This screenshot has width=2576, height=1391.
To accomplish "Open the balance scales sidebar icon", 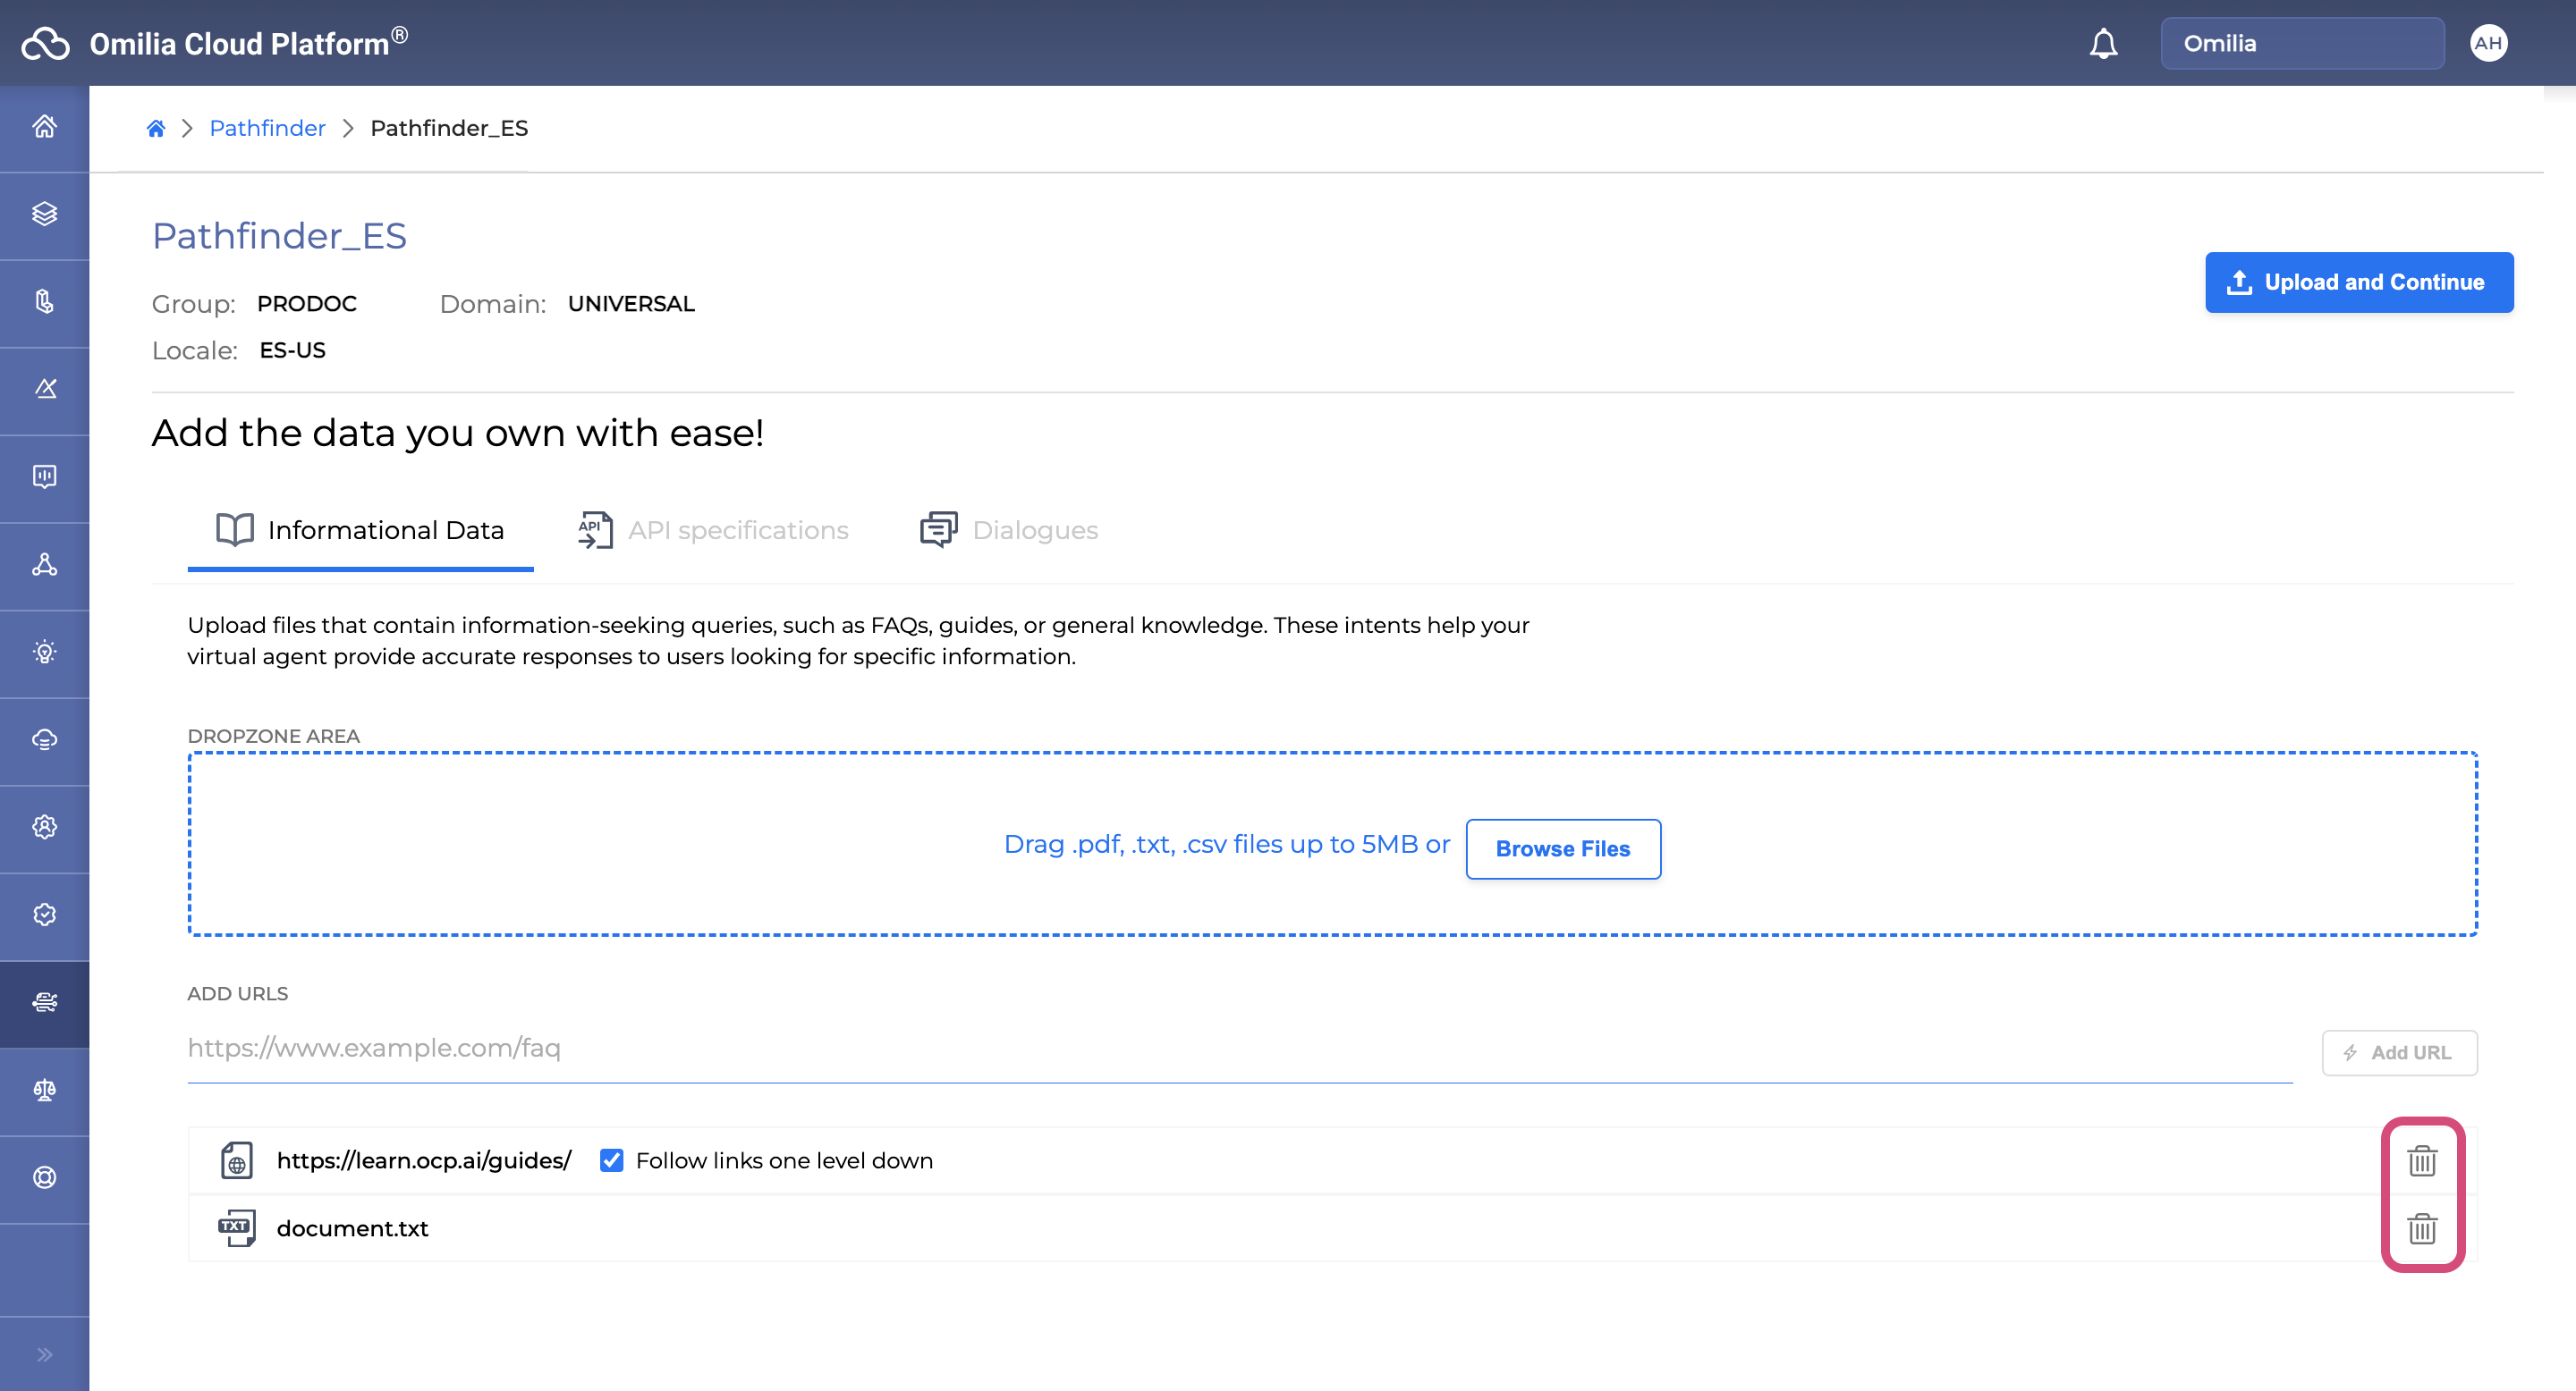I will tap(44, 1091).
